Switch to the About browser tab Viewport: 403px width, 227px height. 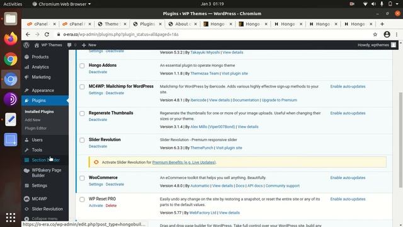(x=182, y=24)
